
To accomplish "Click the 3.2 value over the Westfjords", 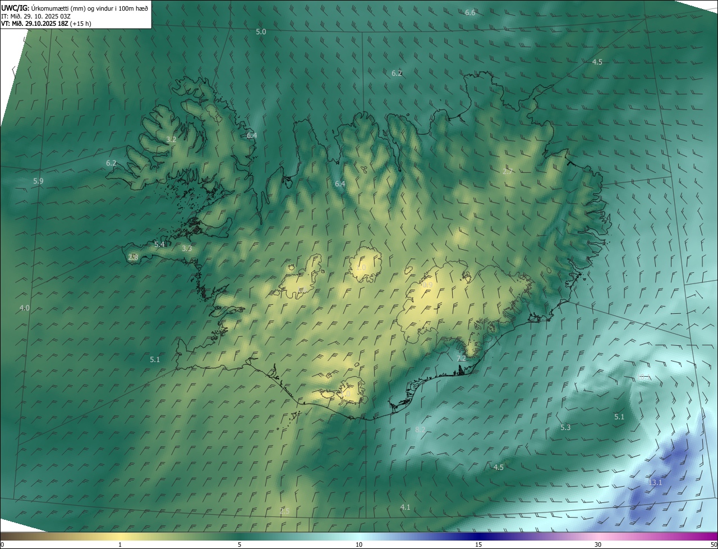I will [x=172, y=139].
